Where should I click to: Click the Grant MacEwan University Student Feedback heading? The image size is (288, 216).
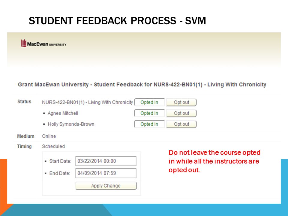point(142,85)
